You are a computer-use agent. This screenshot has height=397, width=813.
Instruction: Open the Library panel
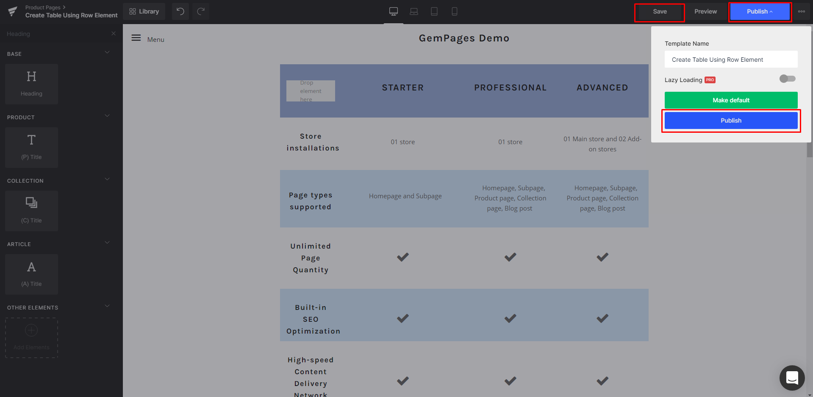[144, 11]
